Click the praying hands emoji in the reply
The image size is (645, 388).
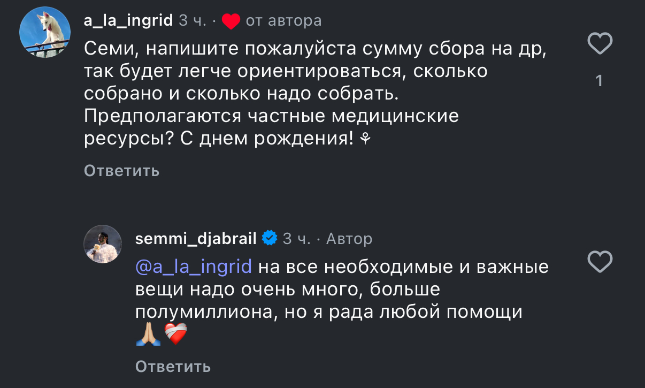[x=148, y=335]
